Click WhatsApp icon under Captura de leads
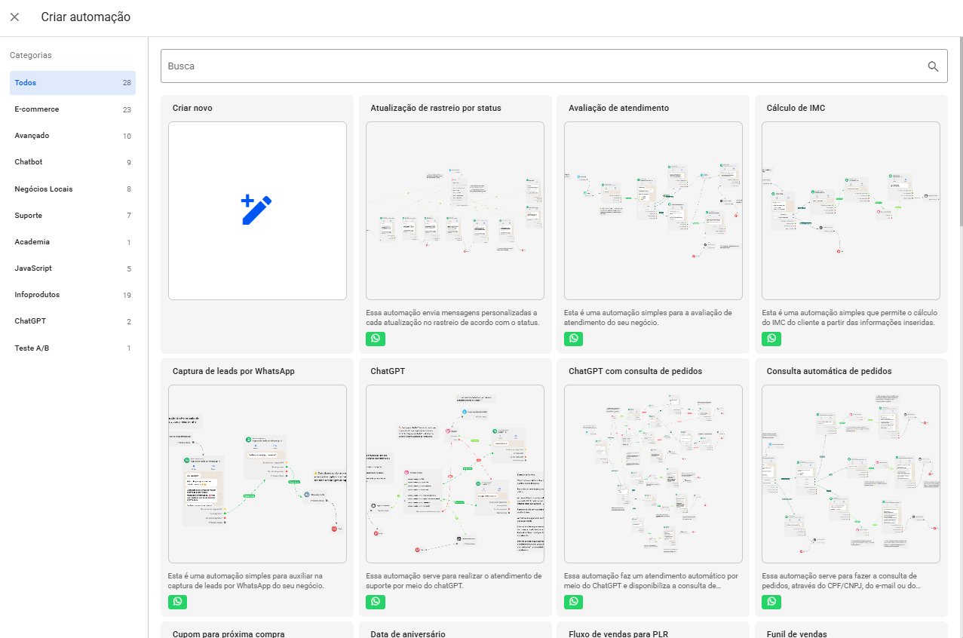This screenshot has height=638, width=963. [x=177, y=602]
